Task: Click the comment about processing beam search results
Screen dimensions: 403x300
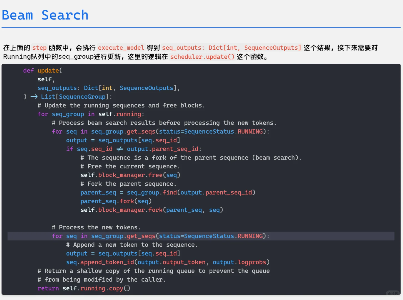Action: [164, 123]
